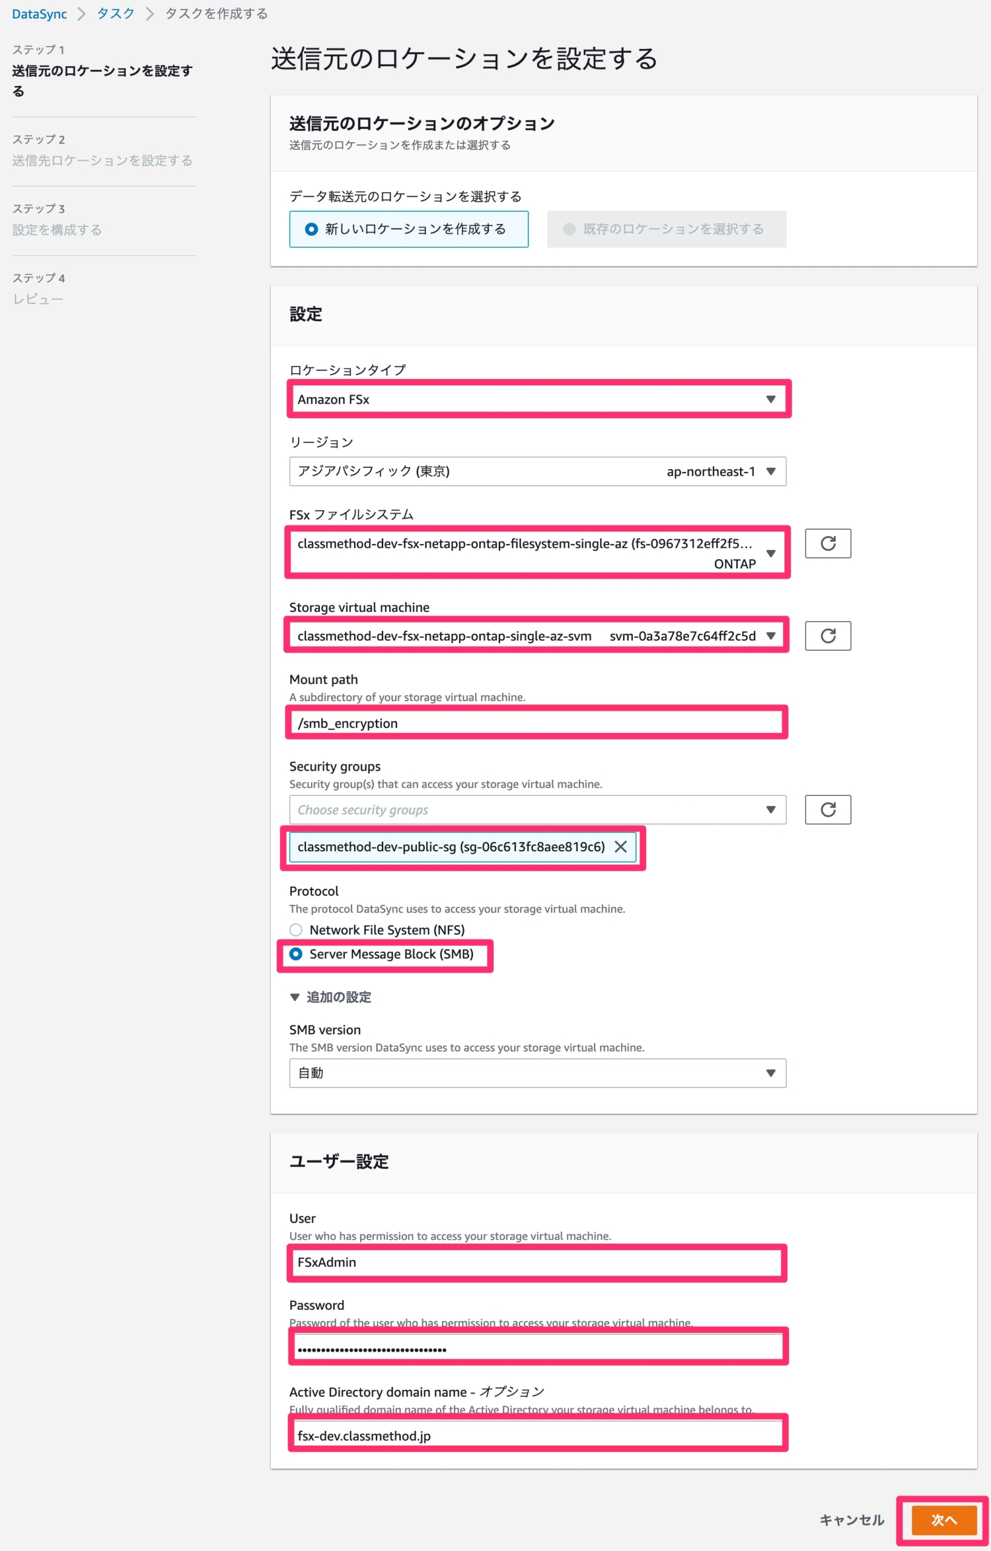This screenshot has height=1551, width=991.
Task: Collapse the 追加の設定 section
Action: [x=330, y=997]
